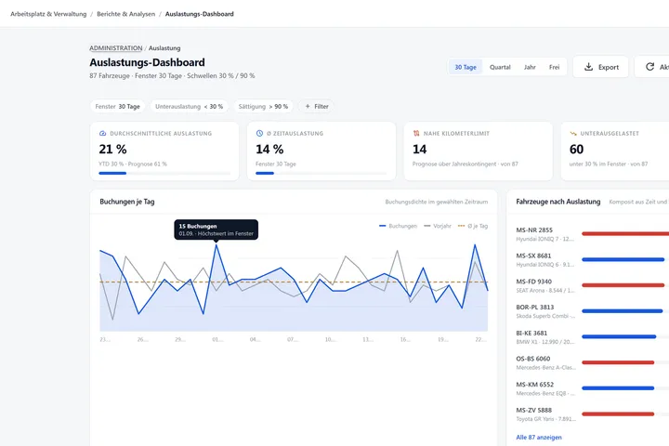Select the Frei time range option

click(554, 67)
